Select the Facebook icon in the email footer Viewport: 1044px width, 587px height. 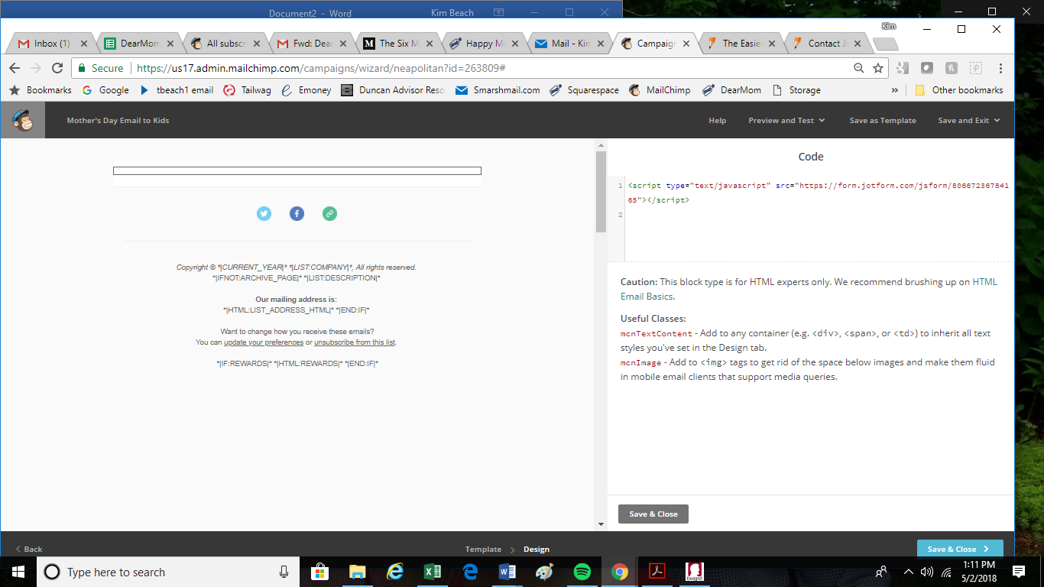pos(297,214)
